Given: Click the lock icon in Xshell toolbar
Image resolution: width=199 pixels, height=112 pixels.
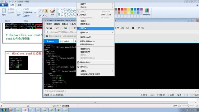Looking at the screenshot, I should pos(118,28).
